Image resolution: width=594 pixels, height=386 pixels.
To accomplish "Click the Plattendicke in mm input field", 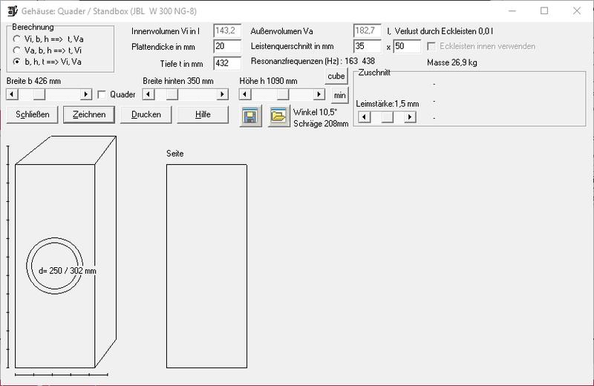I will coord(226,47).
